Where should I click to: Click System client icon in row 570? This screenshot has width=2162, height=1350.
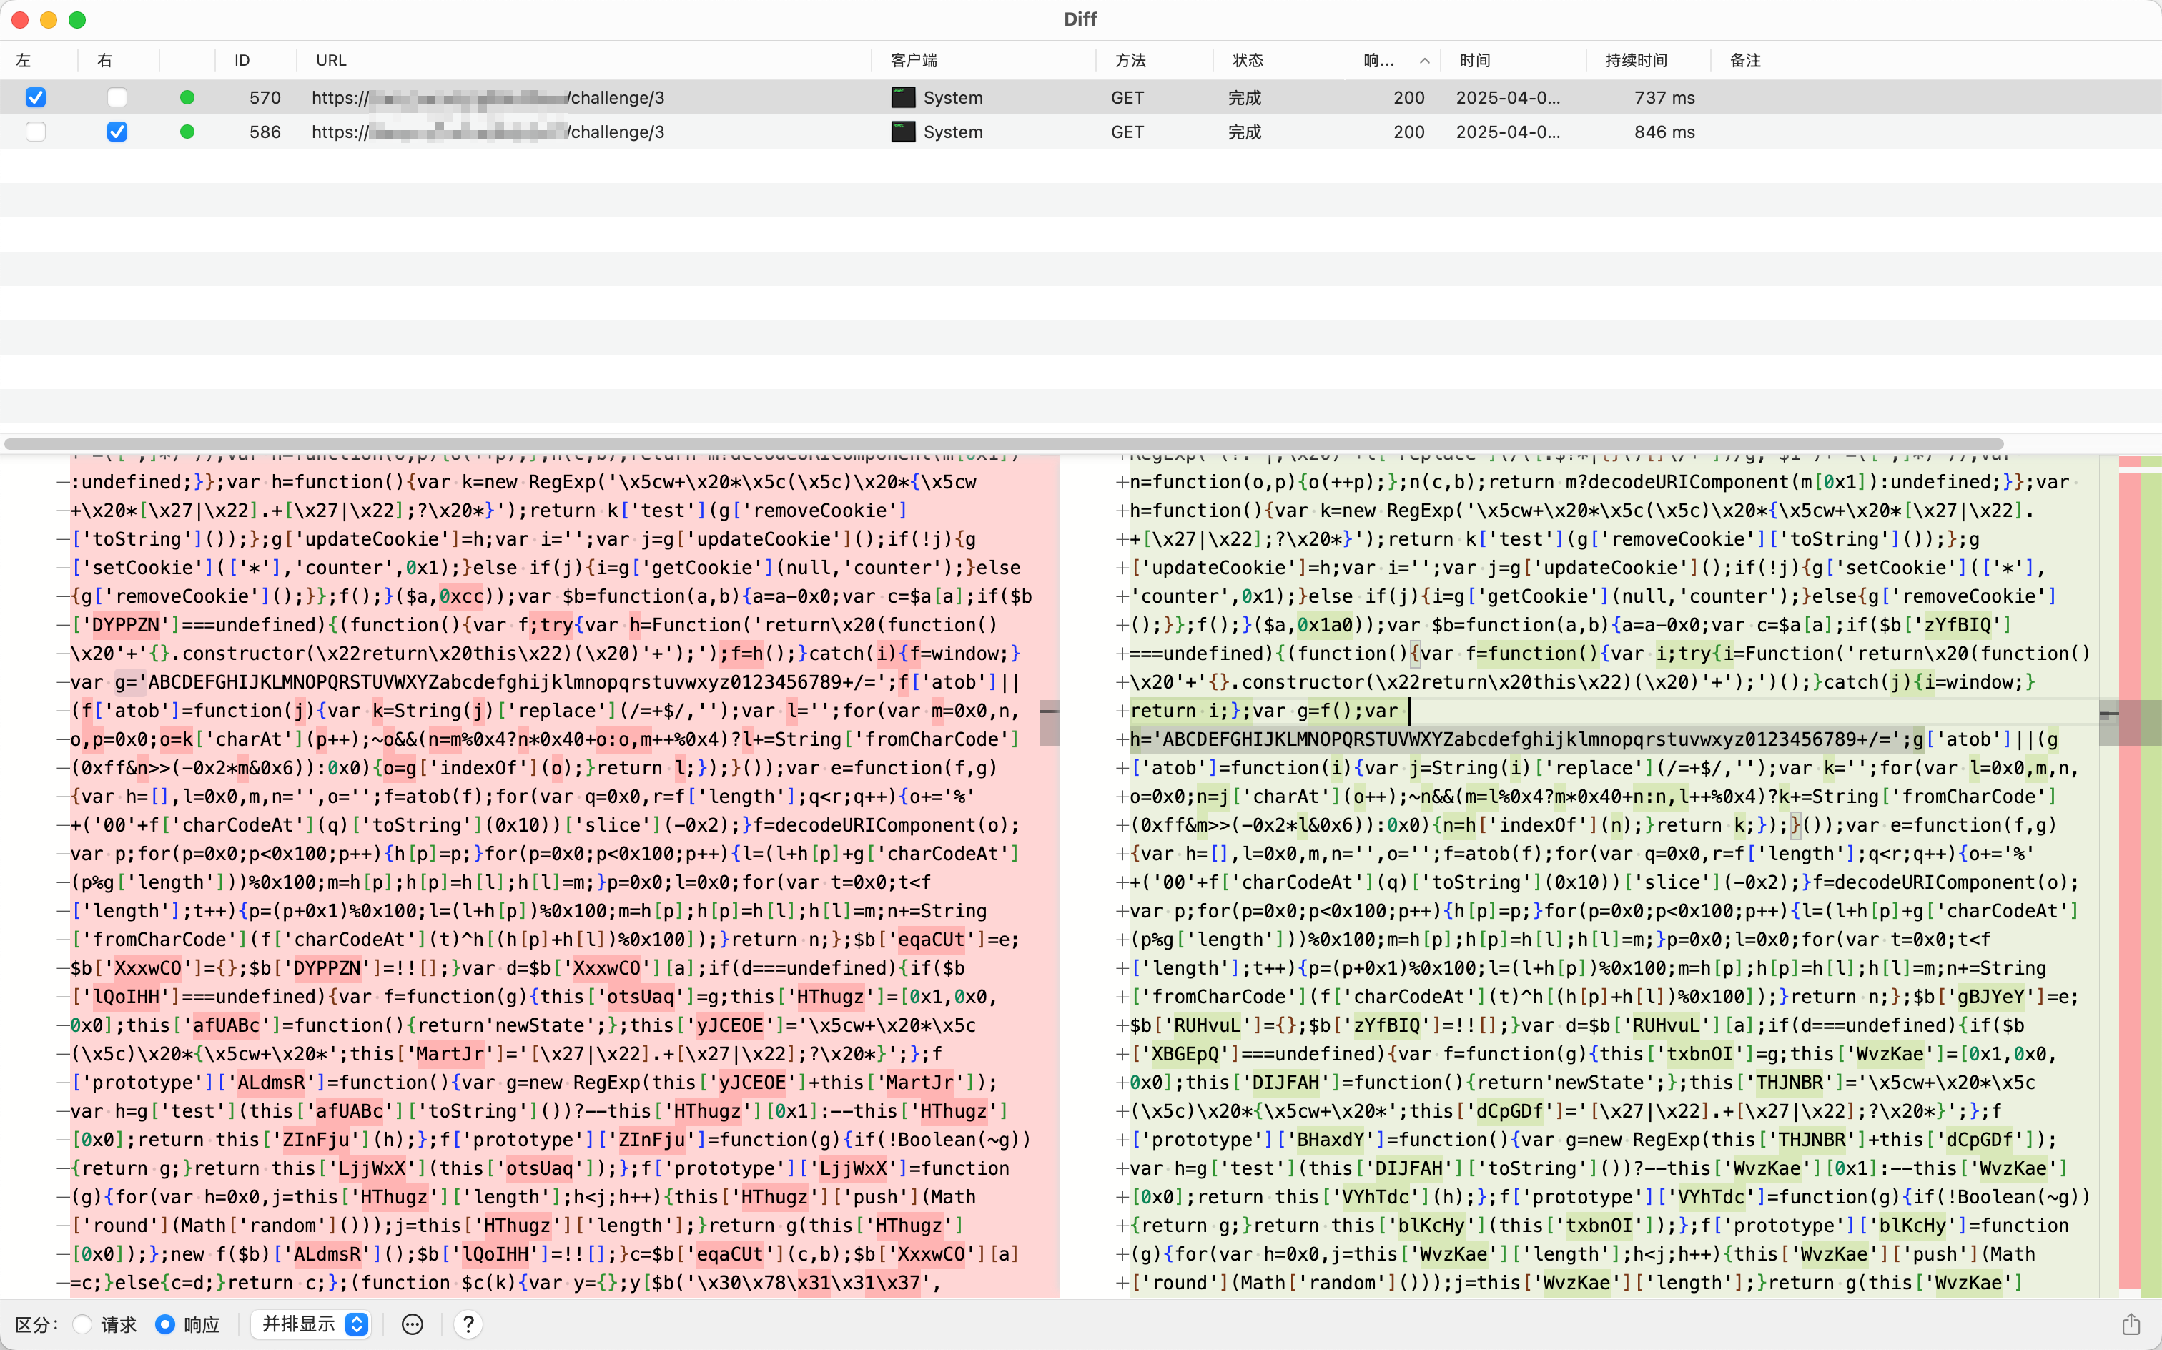click(904, 97)
